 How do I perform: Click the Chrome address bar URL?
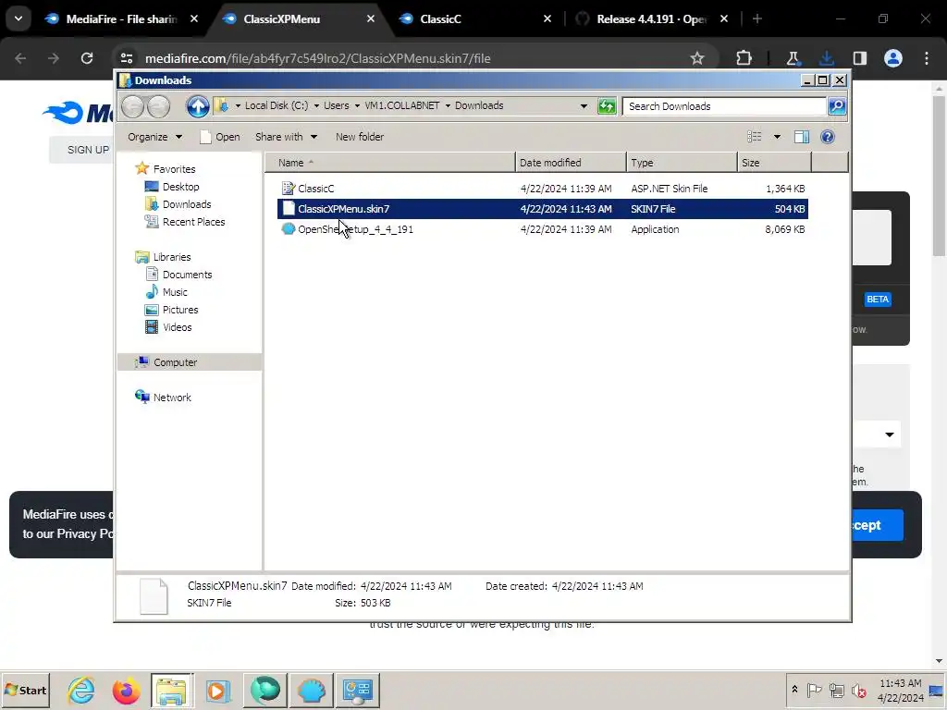click(x=318, y=58)
